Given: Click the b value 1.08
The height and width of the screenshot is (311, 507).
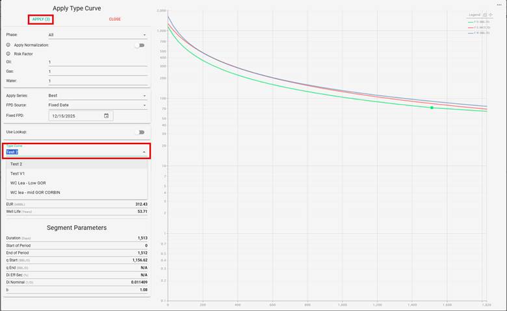Looking at the screenshot, I should click(x=144, y=290).
